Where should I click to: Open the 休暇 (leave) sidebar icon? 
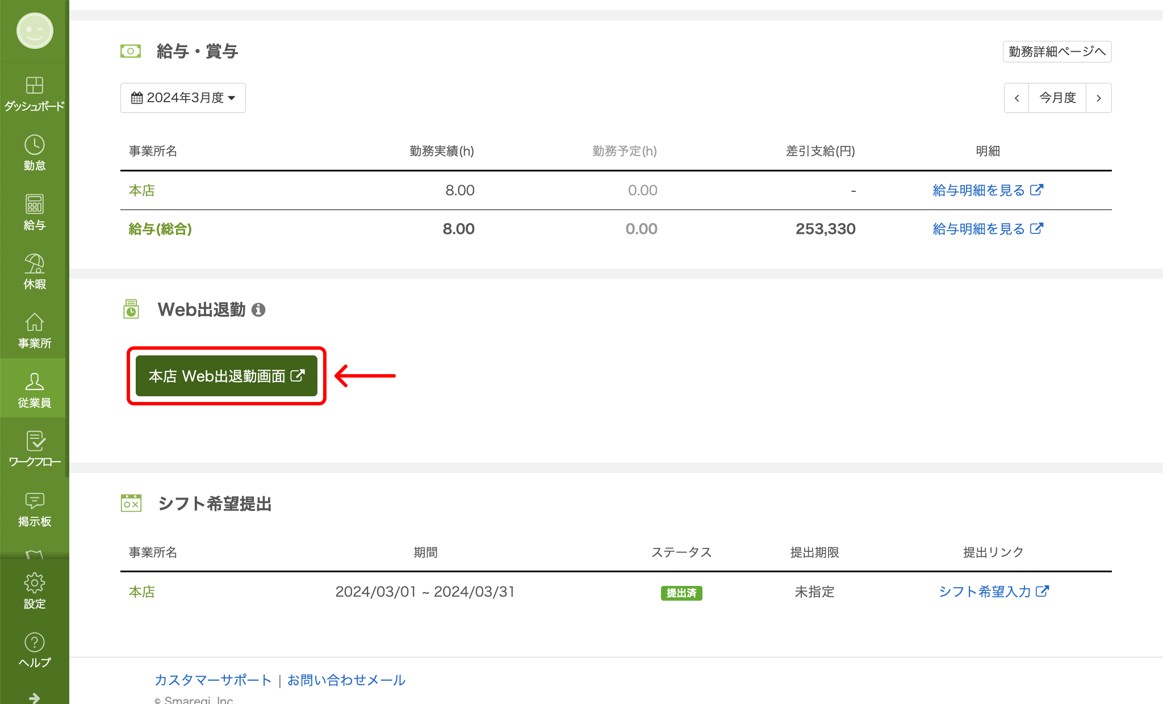(x=34, y=270)
